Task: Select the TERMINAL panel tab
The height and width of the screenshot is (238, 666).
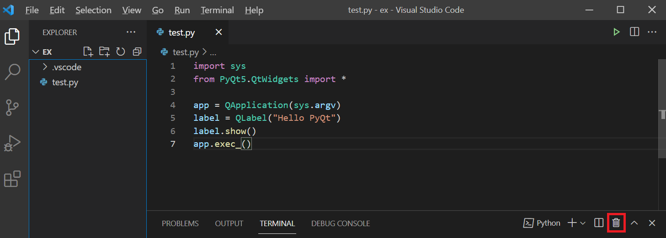Action: coord(277,223)
